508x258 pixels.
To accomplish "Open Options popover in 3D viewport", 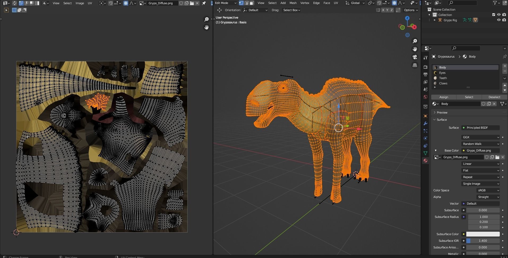I will click(x=411, y=10).
